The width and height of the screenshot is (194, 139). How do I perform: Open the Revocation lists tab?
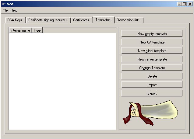tap(128, 20)
